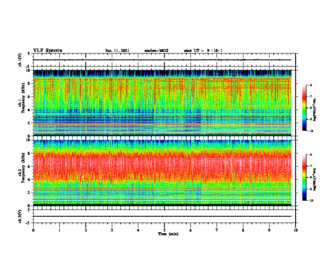Click the "Time (min)" x-axis label
The image size is (333, 258).
(168, 234)
